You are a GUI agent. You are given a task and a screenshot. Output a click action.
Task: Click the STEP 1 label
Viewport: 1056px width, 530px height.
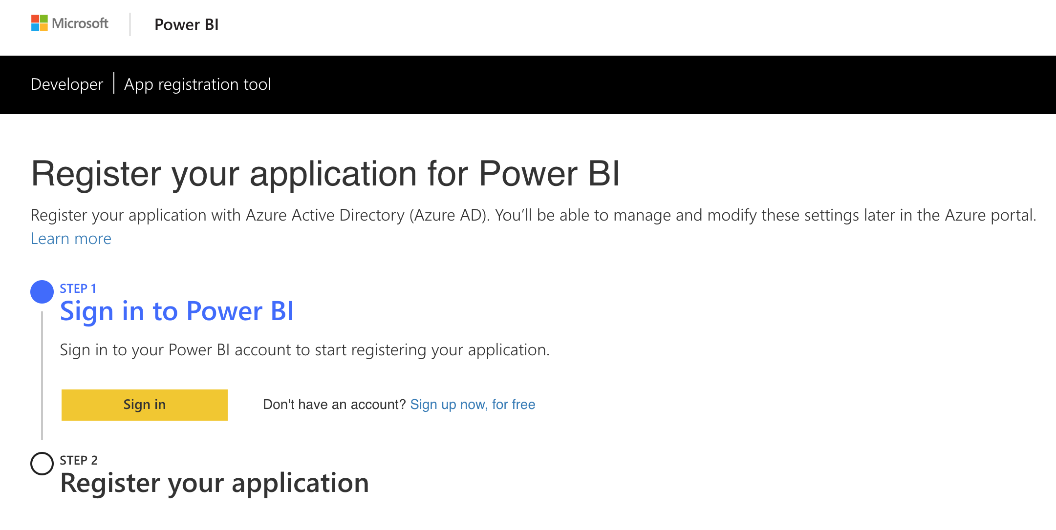78,288
